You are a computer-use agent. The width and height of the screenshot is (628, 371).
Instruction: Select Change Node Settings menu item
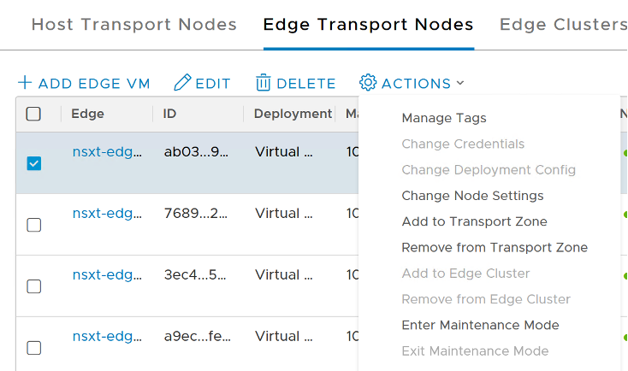click(x=472, y=196)
